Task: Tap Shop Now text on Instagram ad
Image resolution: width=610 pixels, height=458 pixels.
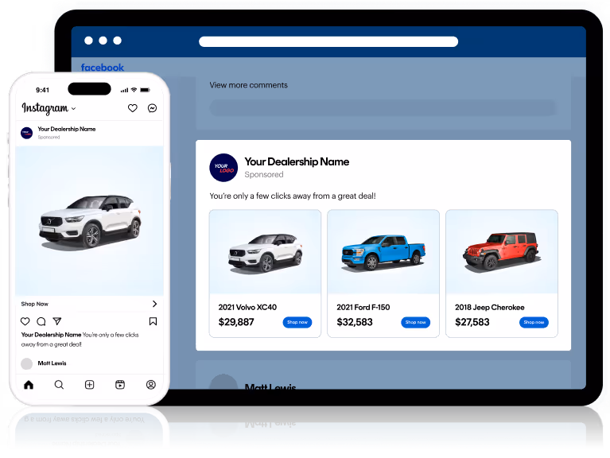Action: point(35,304)
